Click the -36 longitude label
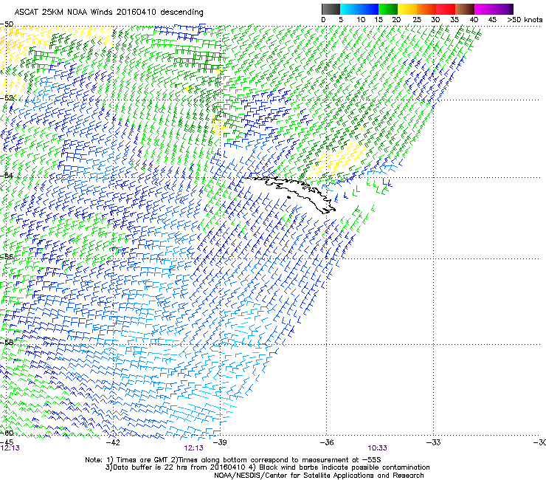Viewport: 546px width, 480px height. (x=326, y=442)
